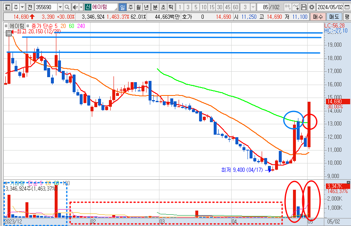Open stock search magnifier
This screenshot has width=351, height=226.
point(67,8)
